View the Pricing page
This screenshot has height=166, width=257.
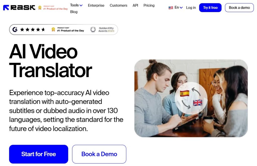pos(149,6)
